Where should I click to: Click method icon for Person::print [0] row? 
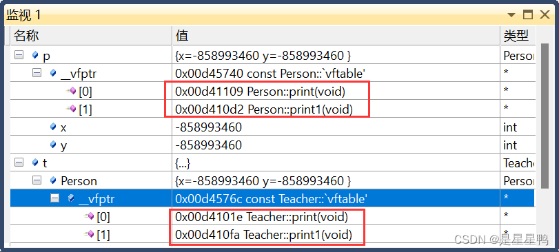click(x=71, y=91)
